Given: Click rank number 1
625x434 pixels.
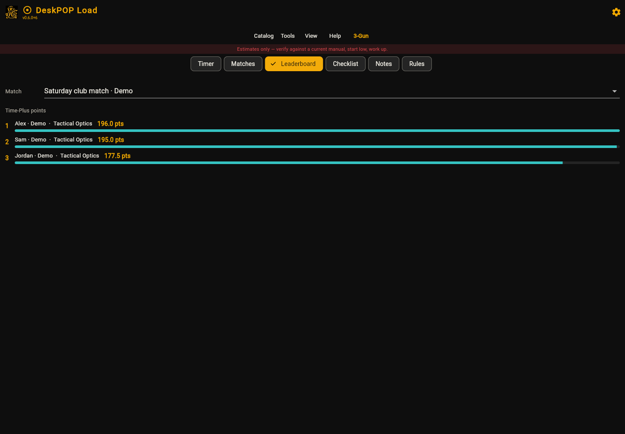Looking at the screenshot, I should click(7, 126).
